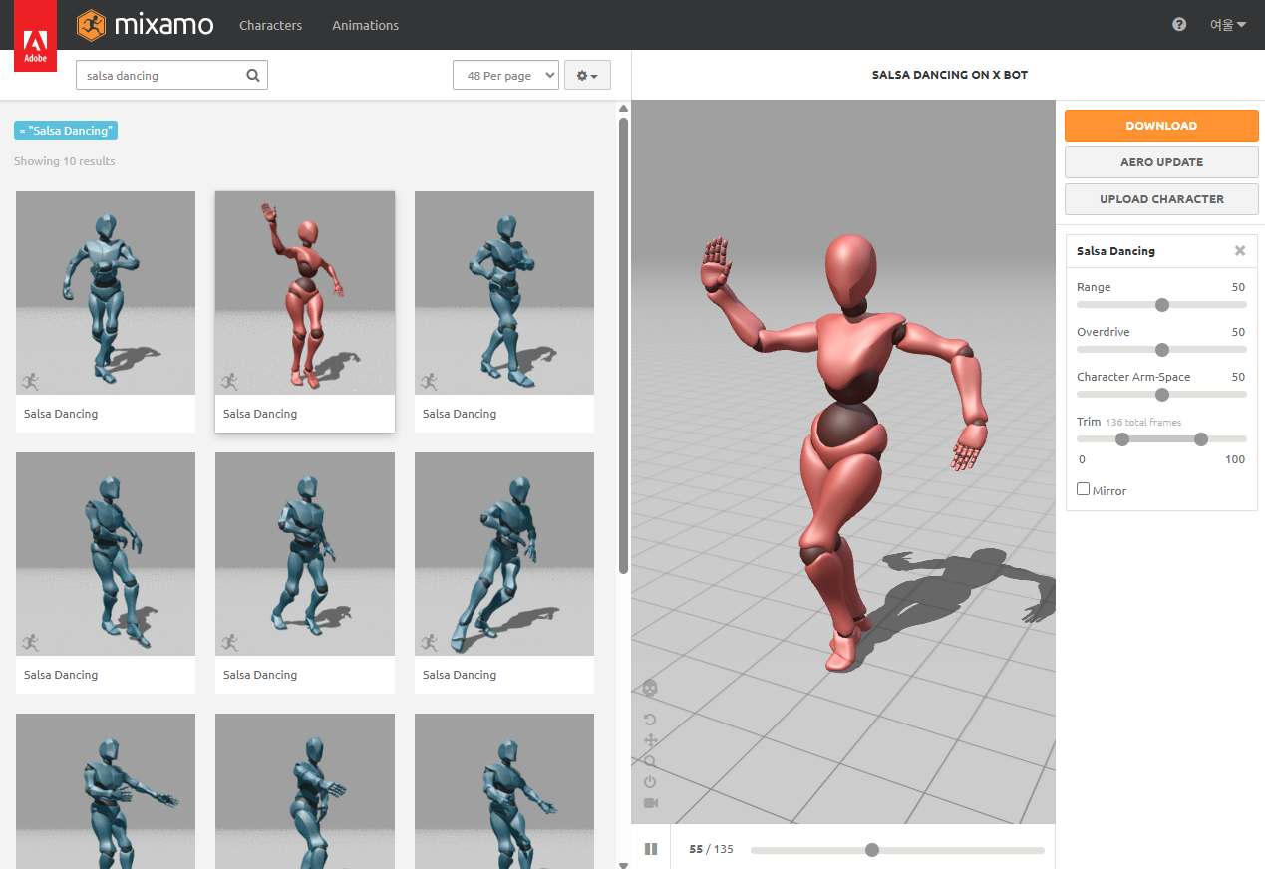Enable the Mirror checkbox
Viewport: 1265px width, 869px height.
pos(1084,489)
